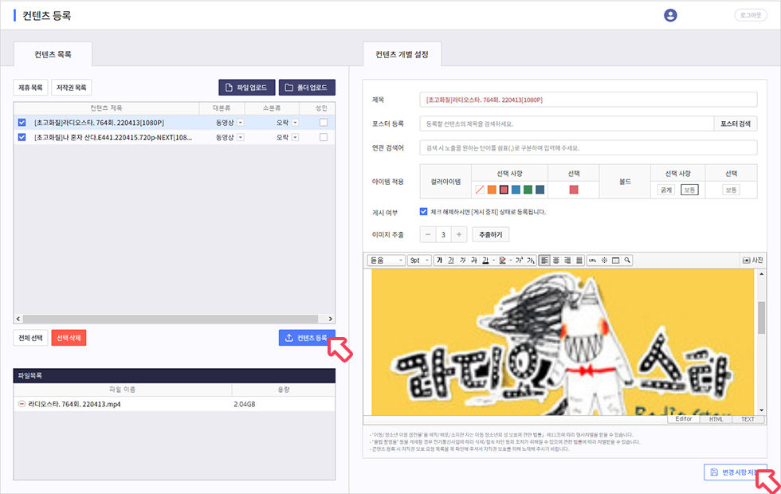Open 대분류 dropdown for 라디오스타 row
This screenshot has height=494, width=781.
[x=241, y=123]
